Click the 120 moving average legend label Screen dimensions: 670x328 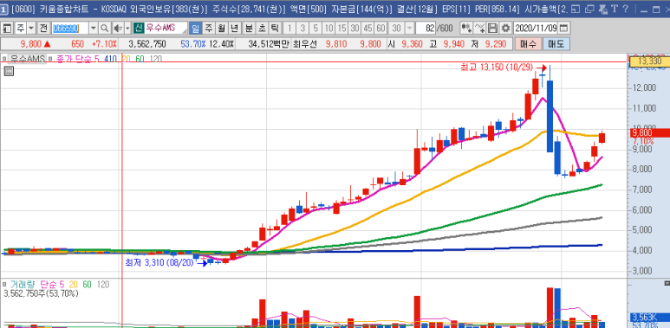tap(155, 59)
